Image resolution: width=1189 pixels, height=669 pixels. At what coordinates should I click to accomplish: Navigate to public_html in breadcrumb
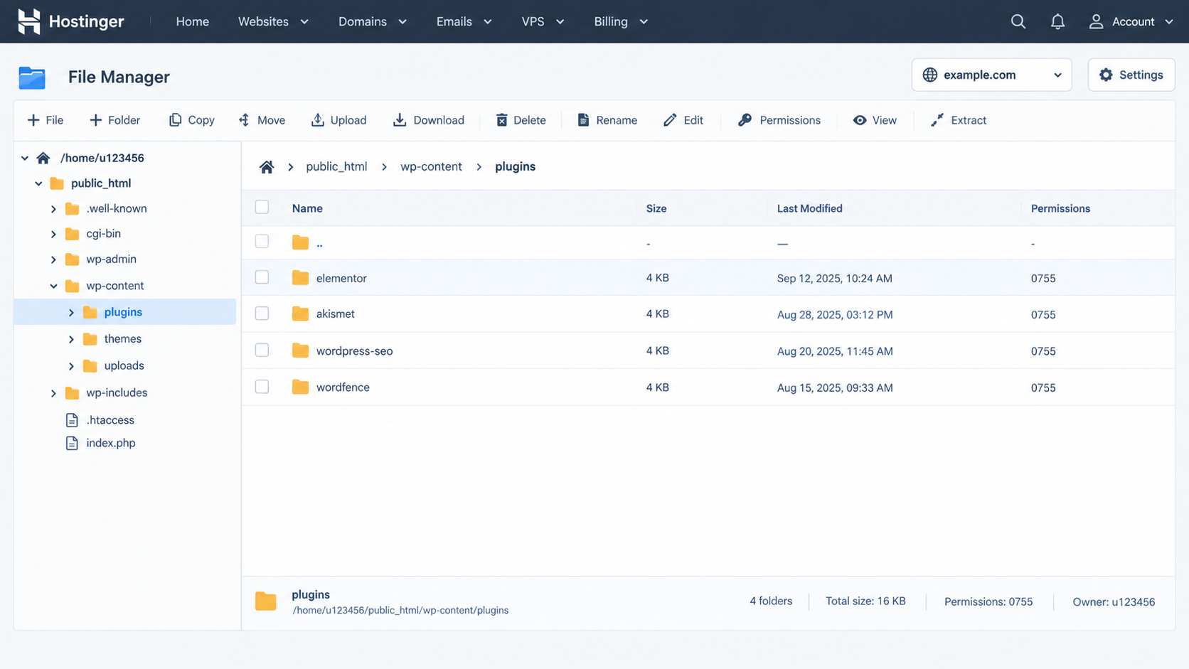tap(336, 166)
